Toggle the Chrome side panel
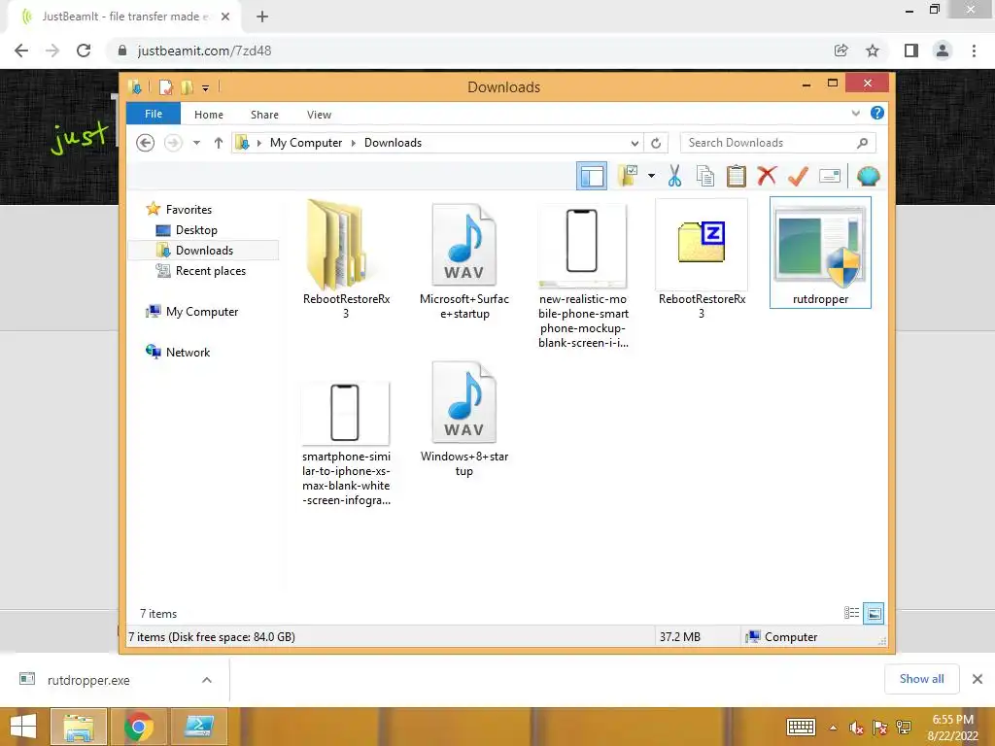Viewport: 995px width, 746px height. [x=911, y=51]
